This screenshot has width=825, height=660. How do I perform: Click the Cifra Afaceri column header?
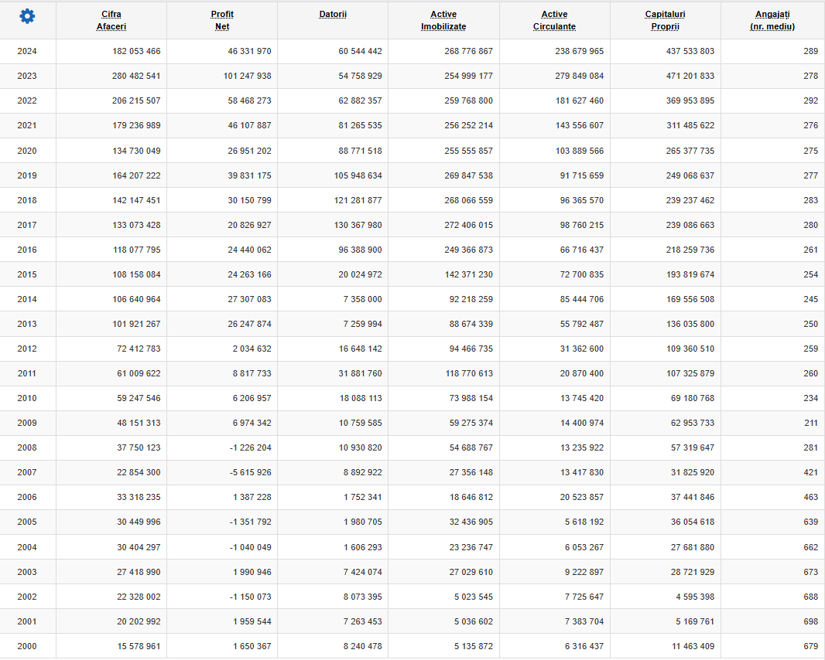111,21
